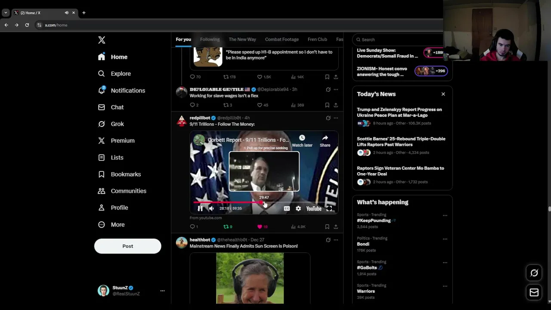The height and width of the screenshot is (310, 551).
Task: Open a new browser tab
Action: pyautogui.click(x=84, y=12)
